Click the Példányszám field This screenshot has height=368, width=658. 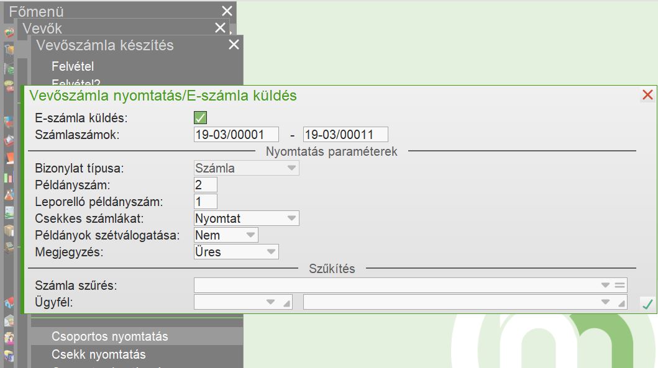coord(206,185)
